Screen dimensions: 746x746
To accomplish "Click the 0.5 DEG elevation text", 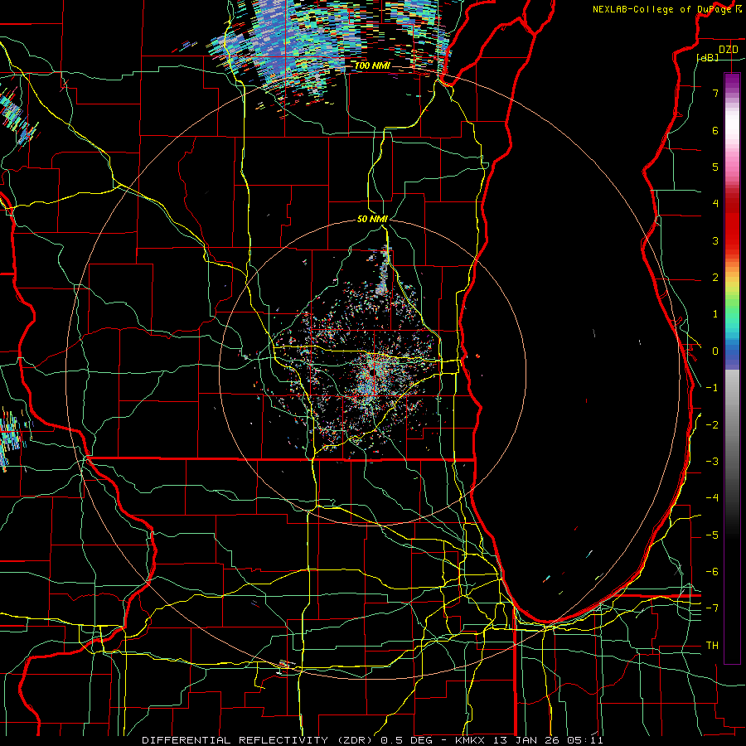I will [407, 740].
